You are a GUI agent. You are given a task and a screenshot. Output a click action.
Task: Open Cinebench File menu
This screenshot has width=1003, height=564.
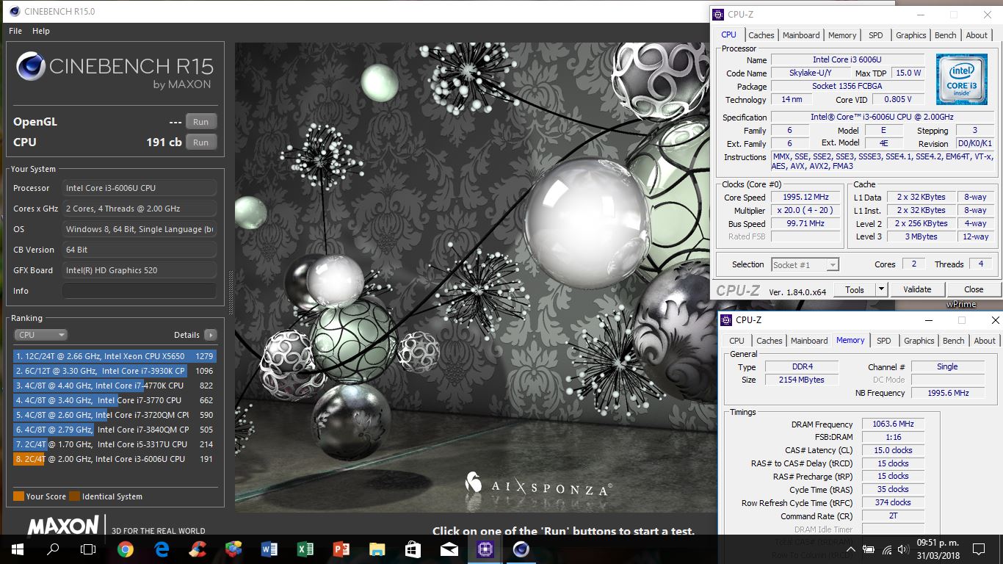click(x=15, y=31)
